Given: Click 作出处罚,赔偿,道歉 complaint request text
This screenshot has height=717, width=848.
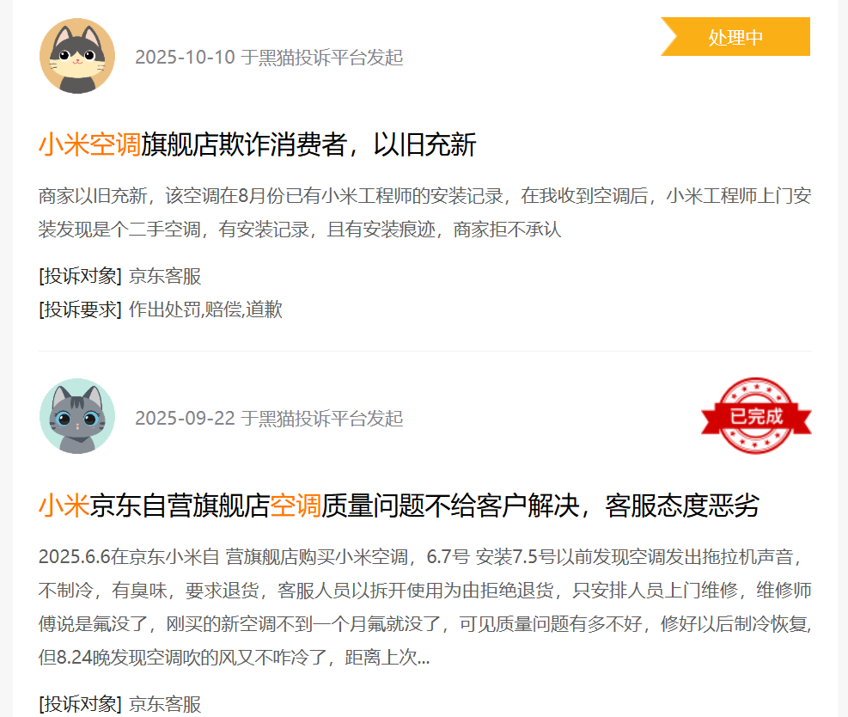Looking at the screenshot, I should point(205,309).
